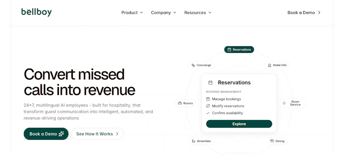Click the Dining fork and knife icon
This screenshot has height=155, width=344.
[x=272, y=141]
